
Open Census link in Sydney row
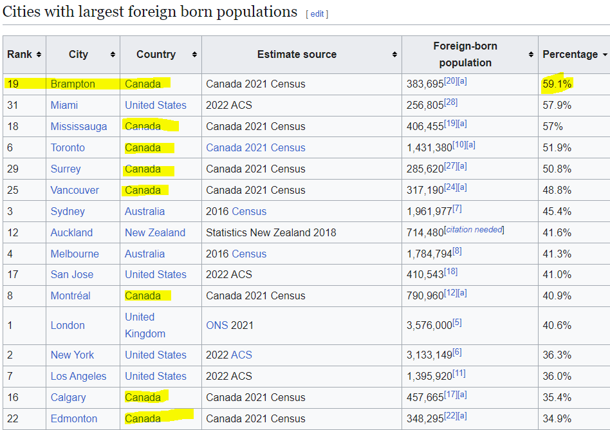point(248,212)
